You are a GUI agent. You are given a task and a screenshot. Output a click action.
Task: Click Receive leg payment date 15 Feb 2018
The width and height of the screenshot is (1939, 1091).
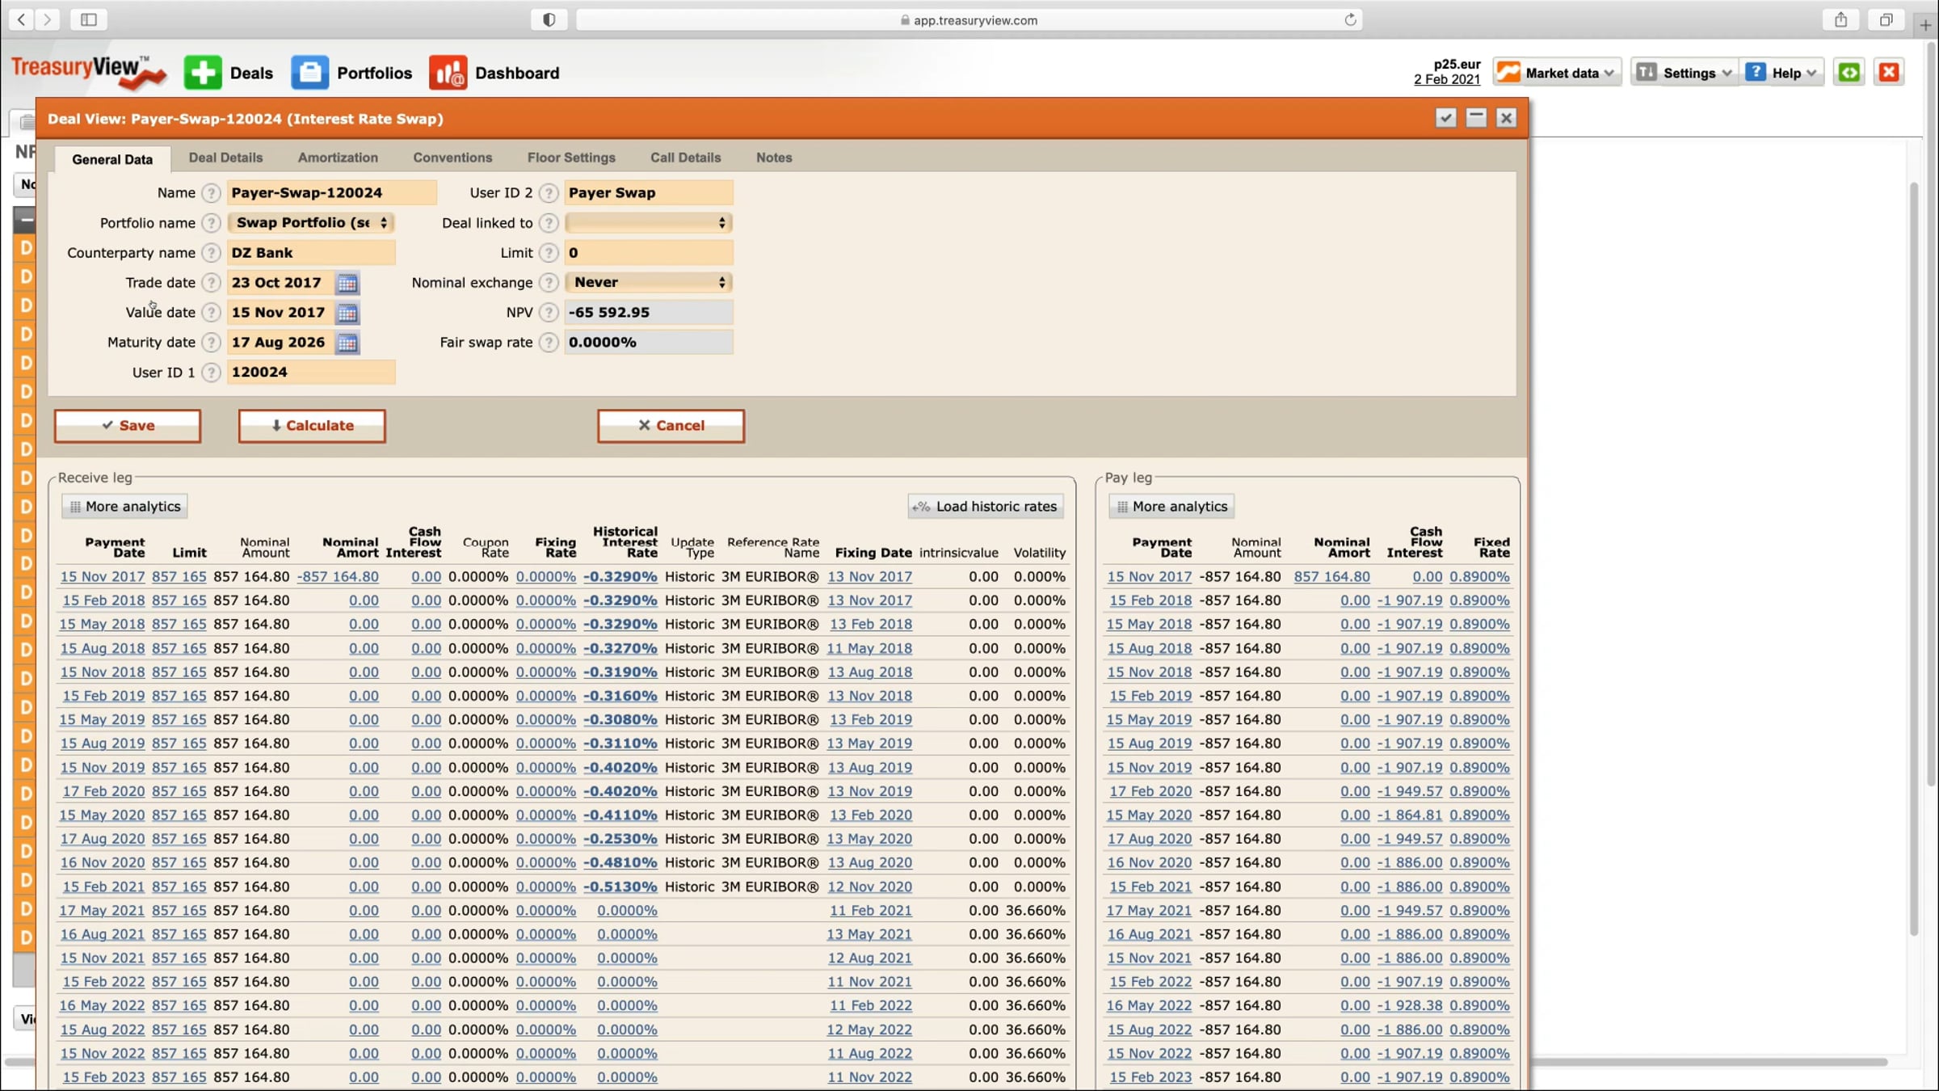click(x=104, y=600)
